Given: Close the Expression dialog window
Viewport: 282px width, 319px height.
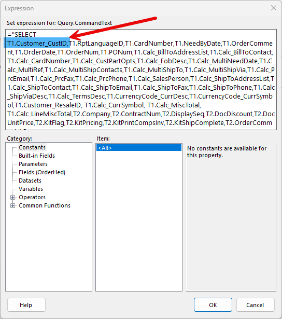Looking at the screenshot, I should click(274, 8).
